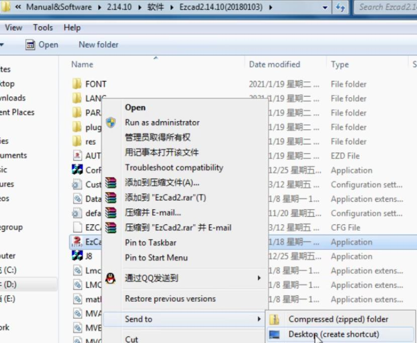417x343 pixels.
Task: Select Restore previous versions
Action: [x=170, y=299]
